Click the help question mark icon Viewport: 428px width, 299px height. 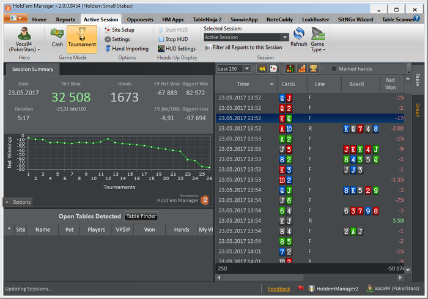[x=416, y=18]
